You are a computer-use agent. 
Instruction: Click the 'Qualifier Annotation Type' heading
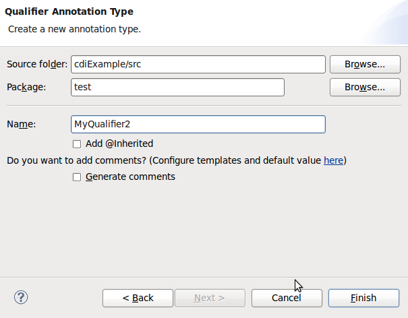(69, 11)
